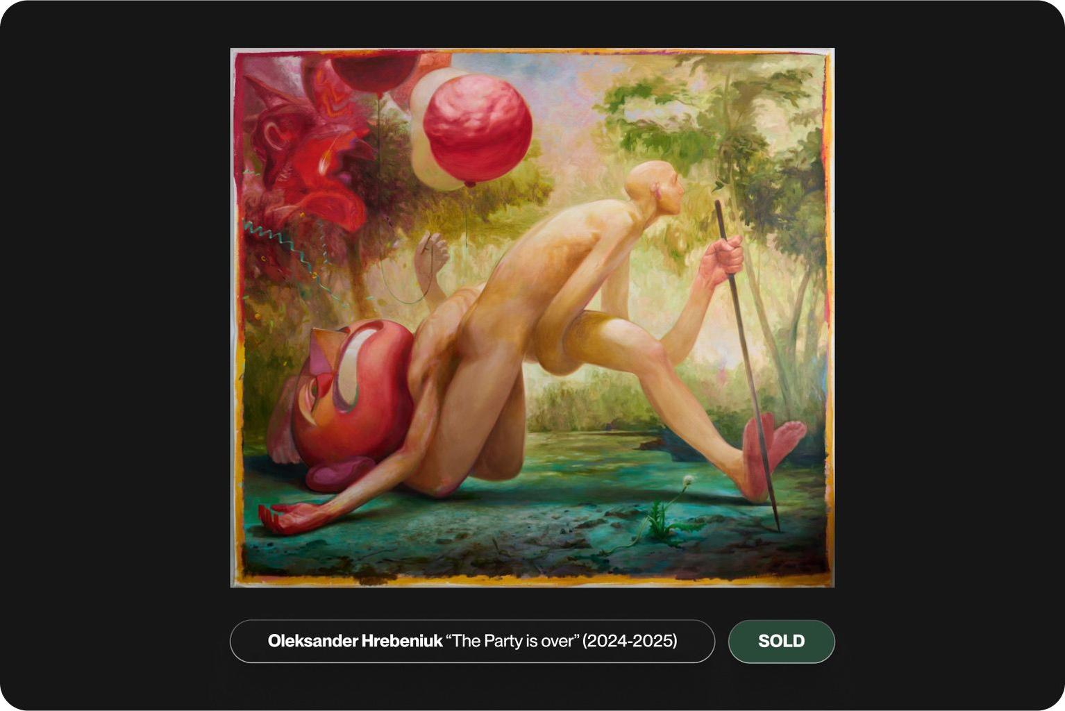Click the year range (2024-2025) text
The height and width of the screenshot is (711, 1065).
coord(630,641)
